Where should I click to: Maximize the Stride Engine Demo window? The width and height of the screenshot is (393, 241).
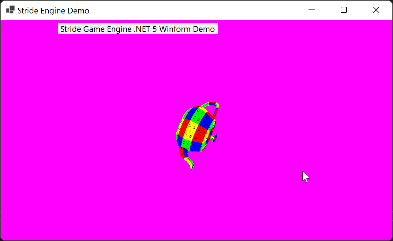[x=344, y=10]
